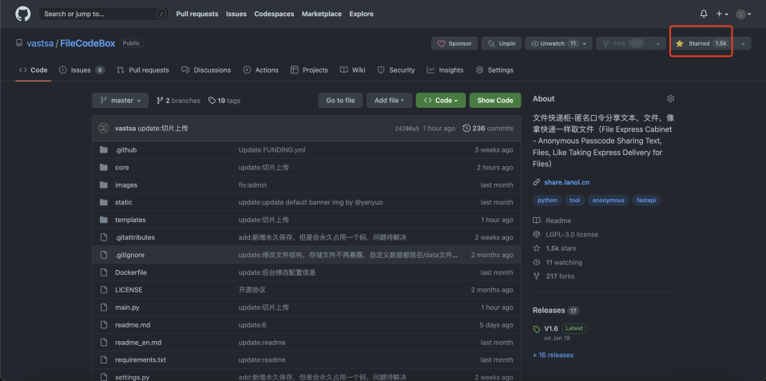This screenshot has width=766, height=381.
Task: View the 2 branches link
Action: (178, 101)
